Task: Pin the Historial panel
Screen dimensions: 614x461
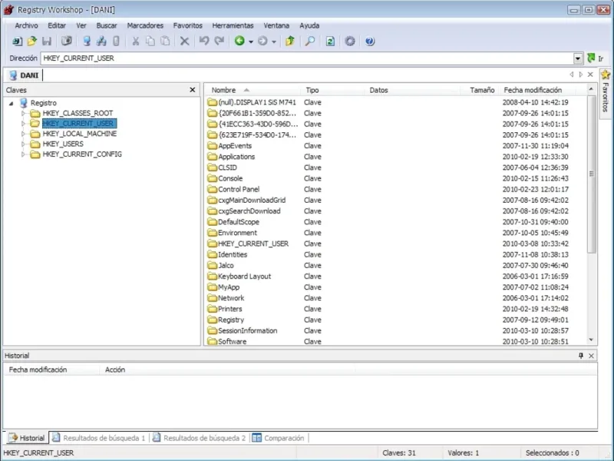Action: 581,356
